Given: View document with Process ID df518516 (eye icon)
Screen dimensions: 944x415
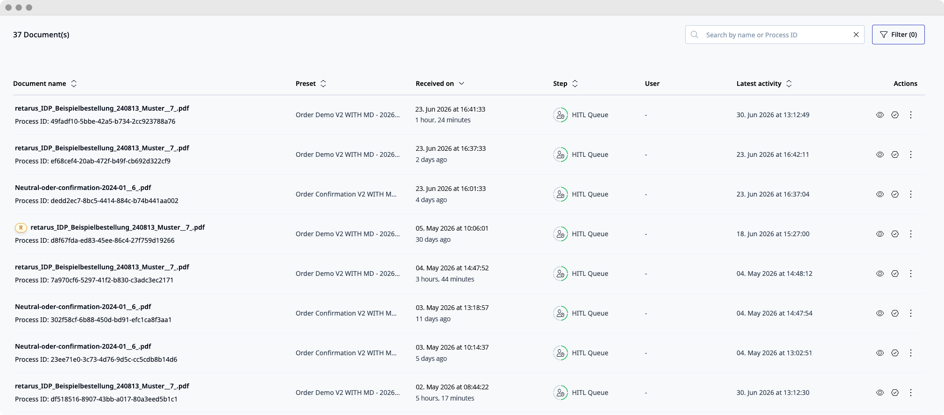Looking at the screenshot, I should [x=880, y=393].
